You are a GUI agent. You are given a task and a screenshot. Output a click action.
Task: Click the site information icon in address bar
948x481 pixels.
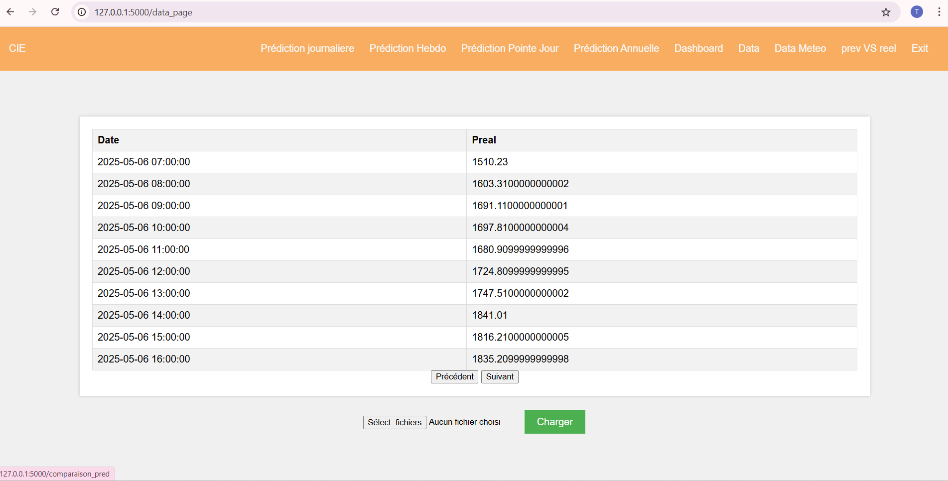coord(82,12)
